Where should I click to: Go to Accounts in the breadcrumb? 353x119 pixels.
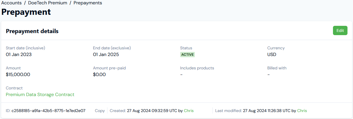pos(12,3)
